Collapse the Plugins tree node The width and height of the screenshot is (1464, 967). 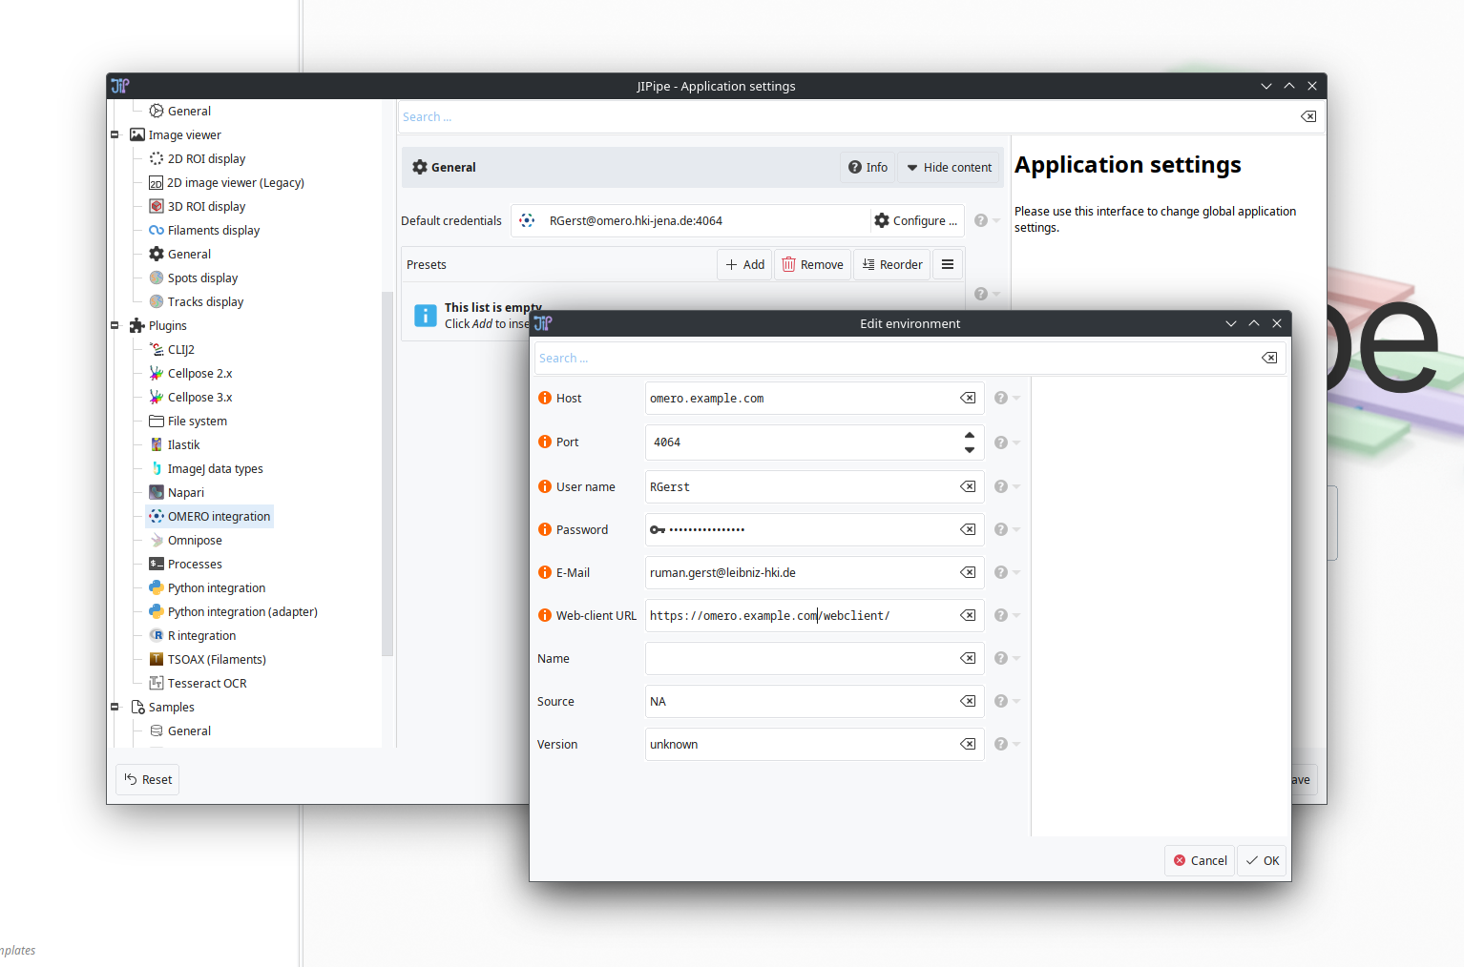click(115, 326)
